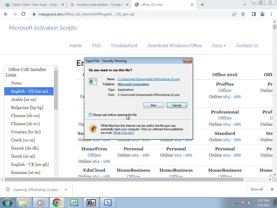The width and height of the screenshot is (277, 208).
Task: Select English - US [en-us] in sidebar
Action: coord(29,91)
